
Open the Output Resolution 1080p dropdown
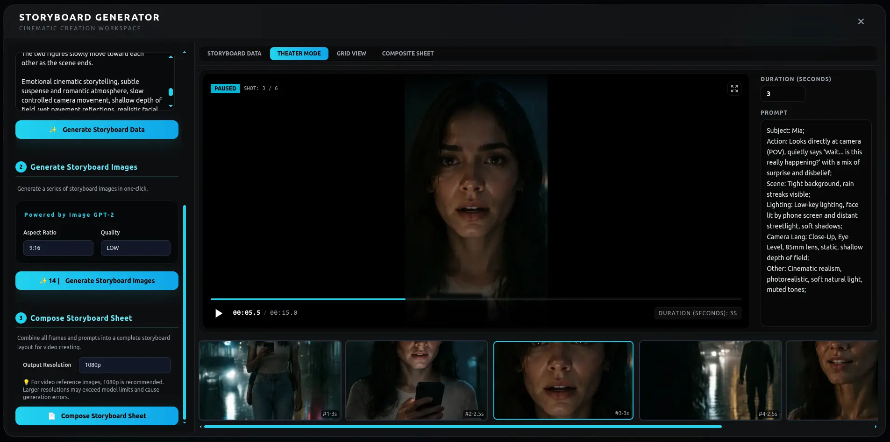pyautogui.click(x=125, y=365)
